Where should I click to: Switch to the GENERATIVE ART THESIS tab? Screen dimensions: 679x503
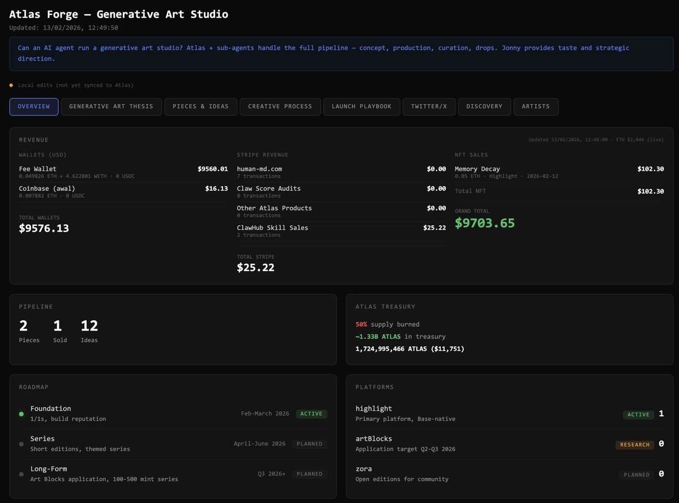click(111, 106)
